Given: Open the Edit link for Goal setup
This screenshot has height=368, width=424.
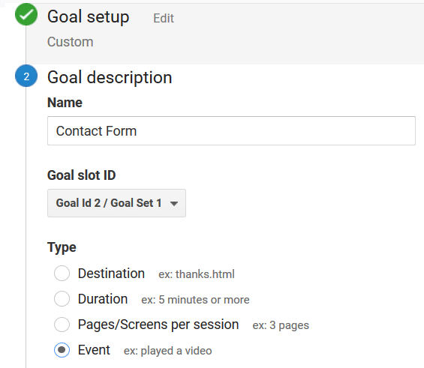Looking at the screenshot, I should pyautogui.click(x=164, y=18).
